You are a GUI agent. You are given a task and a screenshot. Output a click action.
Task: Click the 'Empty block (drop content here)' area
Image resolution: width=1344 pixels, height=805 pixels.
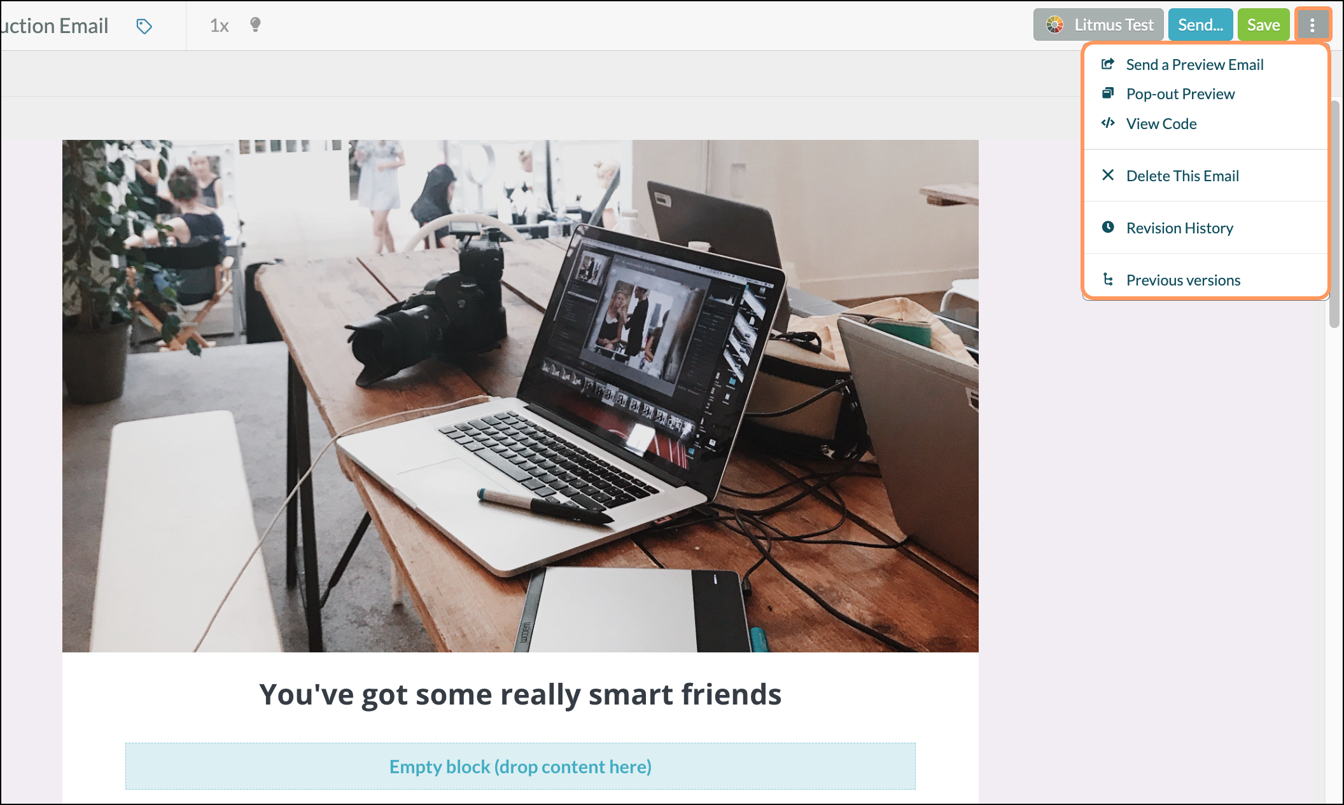(521, 766)
